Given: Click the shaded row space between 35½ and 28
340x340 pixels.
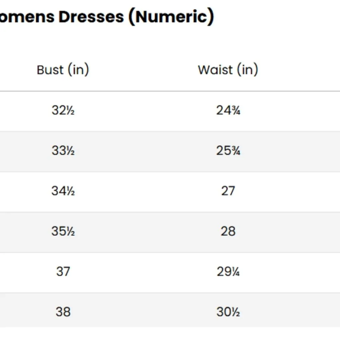Looking at the screenshot, I should coord(146,231).
